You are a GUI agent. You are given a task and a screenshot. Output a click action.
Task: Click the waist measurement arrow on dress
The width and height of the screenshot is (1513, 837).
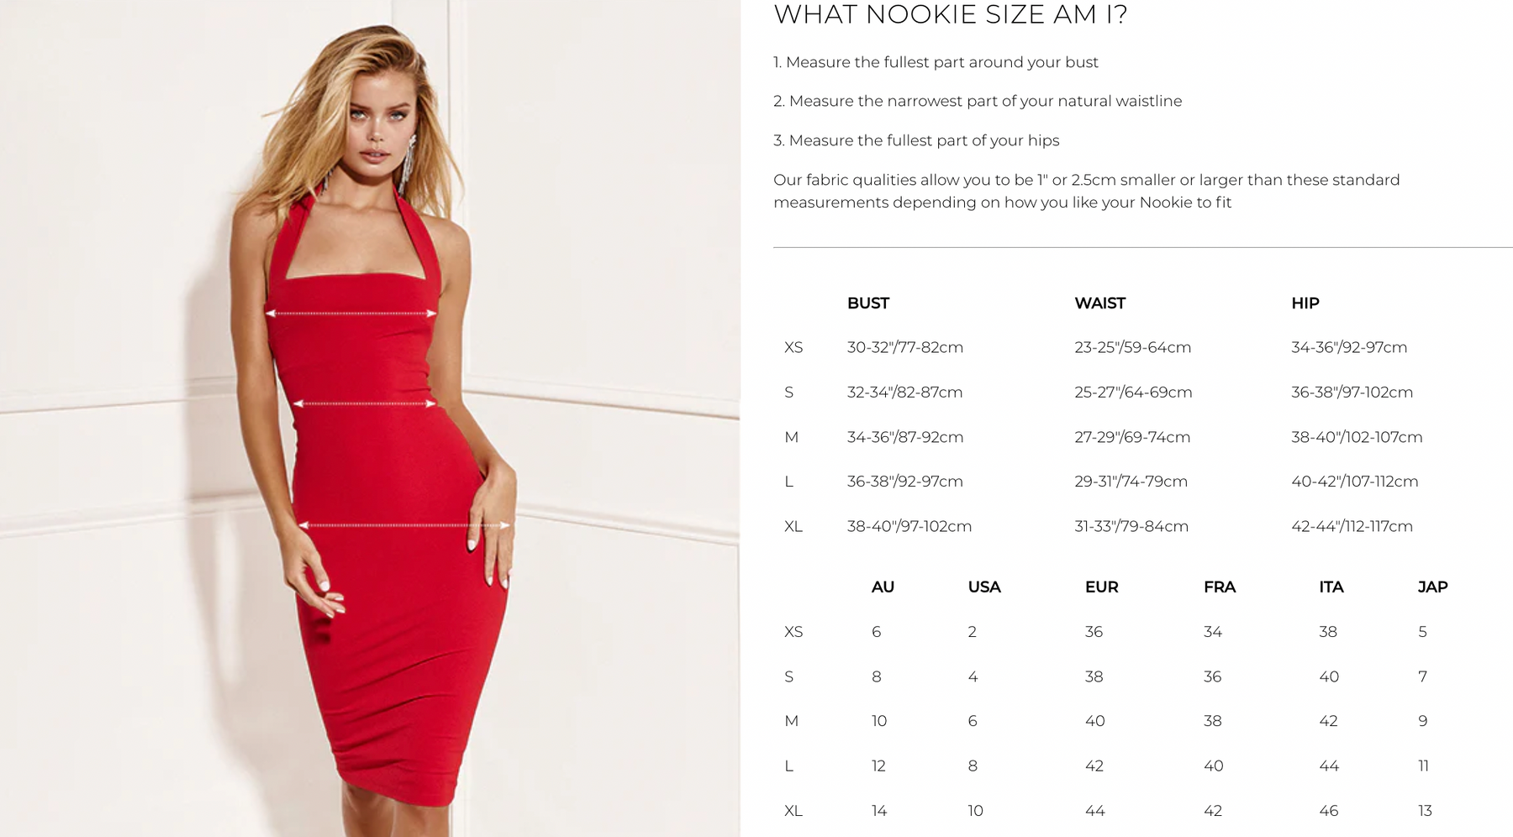tap(364, 403)
